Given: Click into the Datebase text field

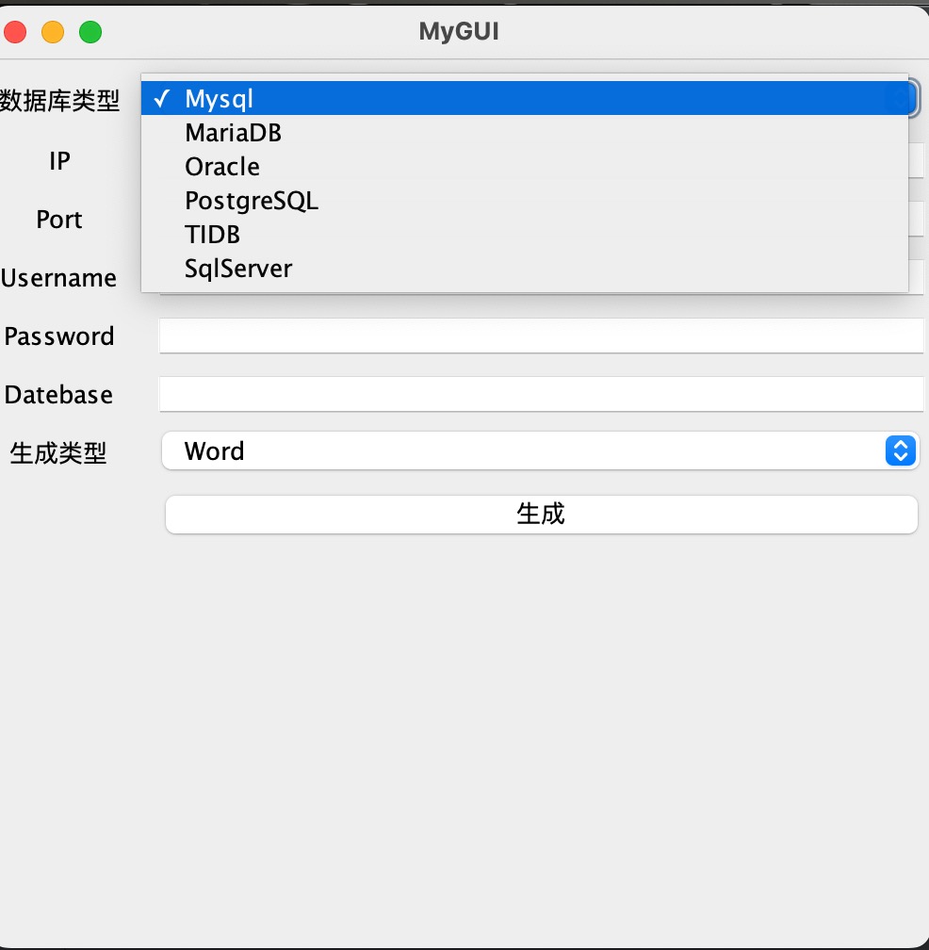Looking at the screenshot, I should click(x=542, y=394).
